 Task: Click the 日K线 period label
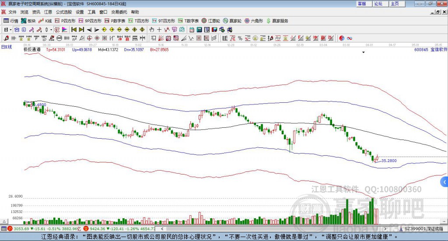click(7, 47)
